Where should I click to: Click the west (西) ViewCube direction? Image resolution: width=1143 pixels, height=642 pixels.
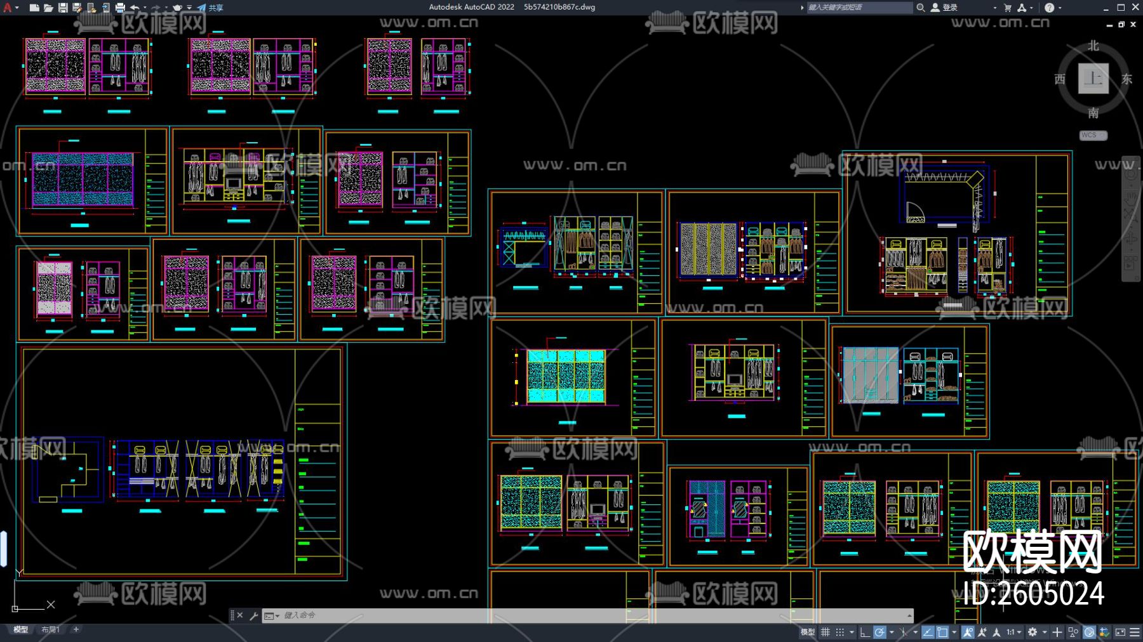tap(1060, 79)
